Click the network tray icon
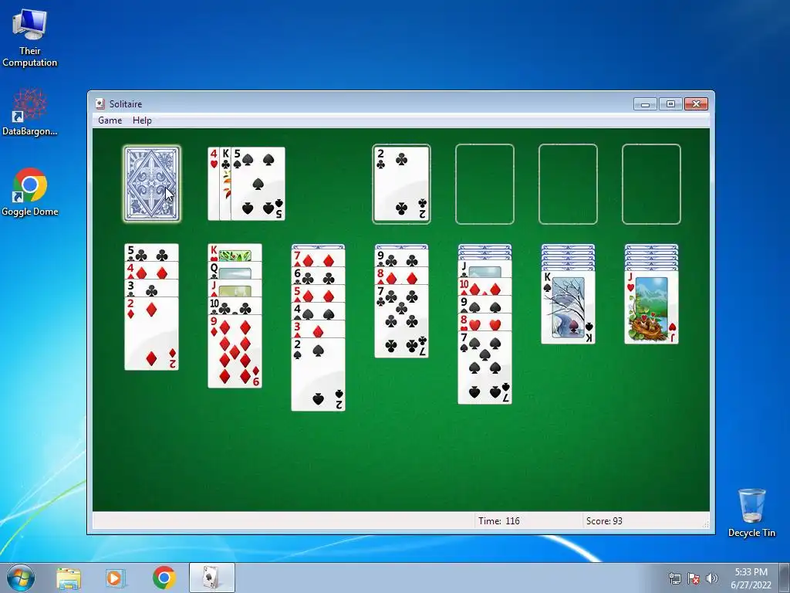The width and height of the screenshot is (790, 593). tap(674, 578)
